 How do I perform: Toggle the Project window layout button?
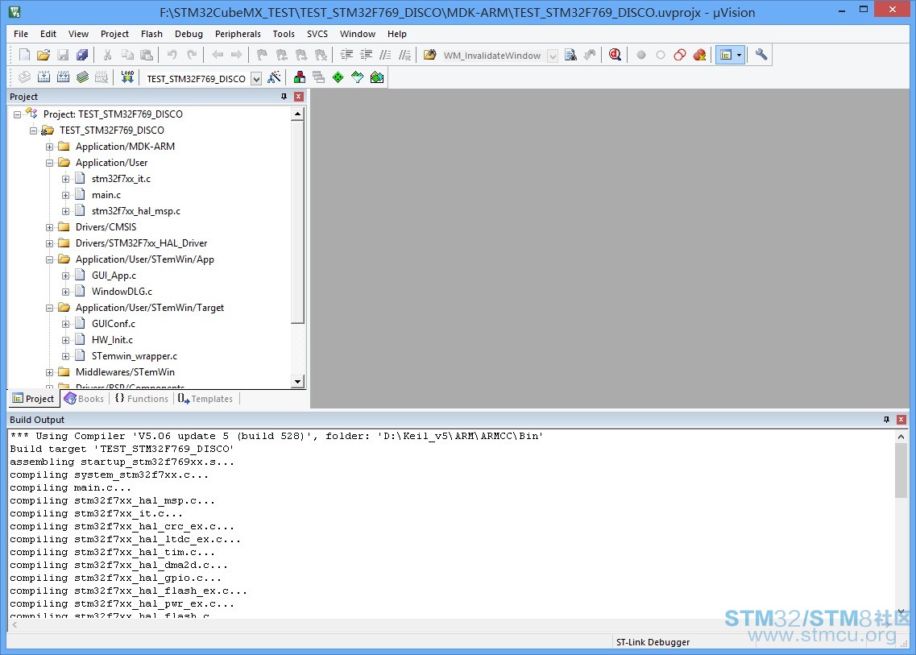point(726,55)
